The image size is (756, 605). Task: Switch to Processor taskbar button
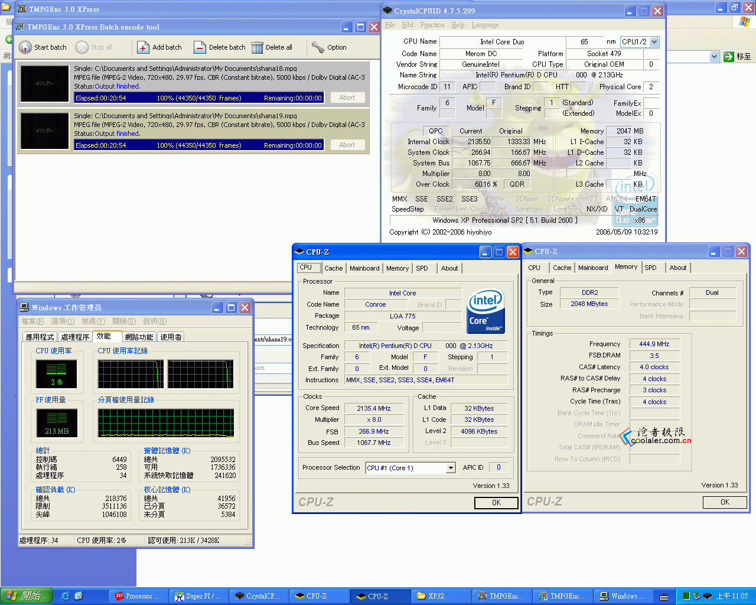tap(138, 596)
